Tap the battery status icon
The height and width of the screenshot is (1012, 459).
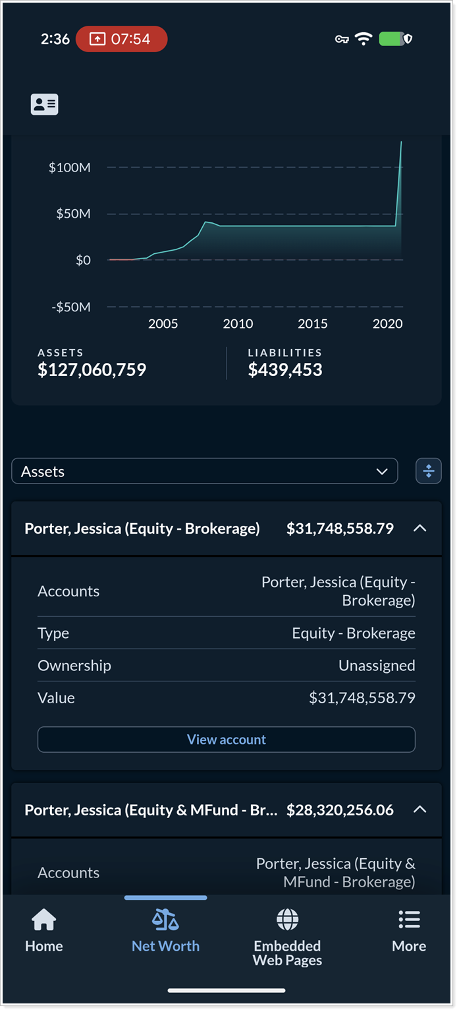395,39
